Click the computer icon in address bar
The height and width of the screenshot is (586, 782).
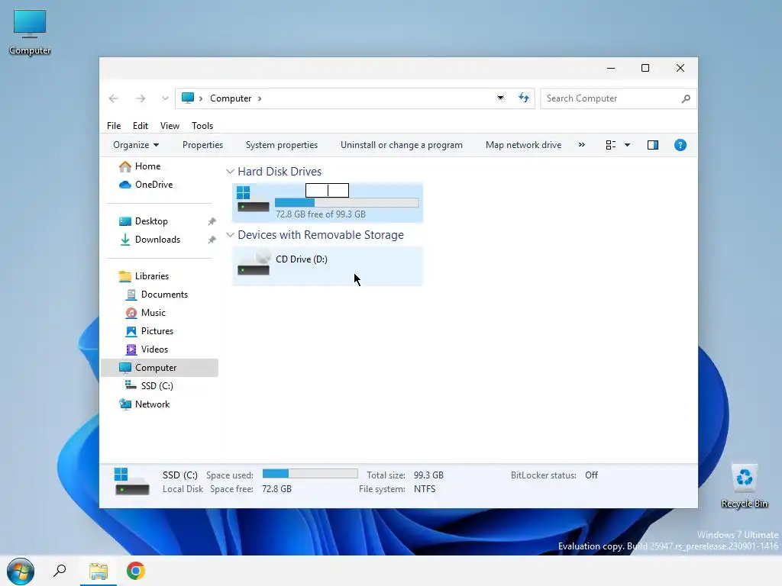click(188, 98)
